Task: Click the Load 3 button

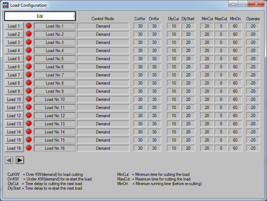Action: (14, 42)
